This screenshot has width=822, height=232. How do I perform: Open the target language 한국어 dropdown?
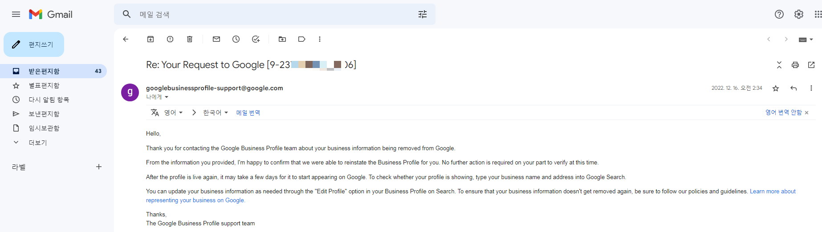click(216, 113)
